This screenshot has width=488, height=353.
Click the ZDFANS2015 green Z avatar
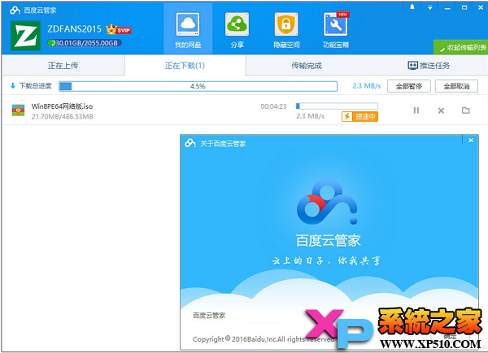coord(25,36)
